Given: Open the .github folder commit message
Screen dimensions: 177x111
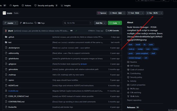Looking at the screenshot, I should pos(78,37).
